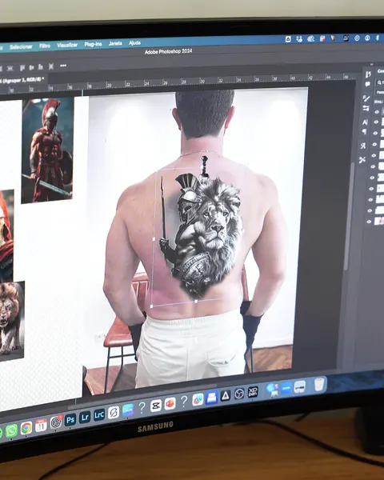This screenshot has height=480, width=384.
Task: Click the roaring lion reference image
Action: pos(12,321)
